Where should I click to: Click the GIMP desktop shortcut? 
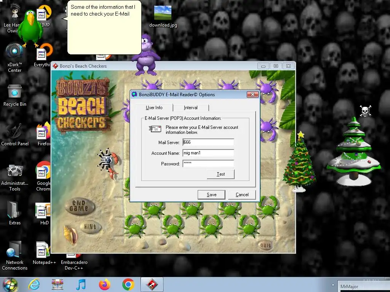44,16
